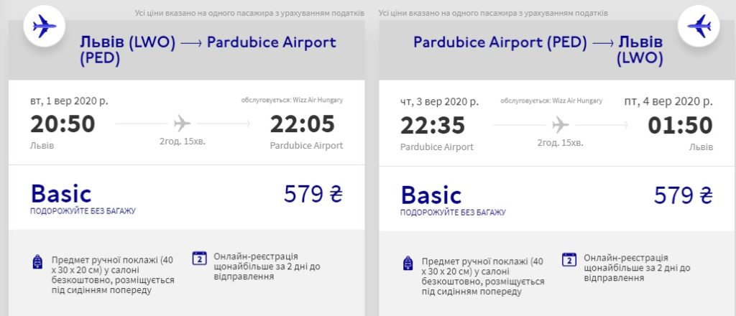Click the left card's backpack carry-on icon
This screenshot has width=736, height=316.
pyautogui.click(x=38, y=262)
